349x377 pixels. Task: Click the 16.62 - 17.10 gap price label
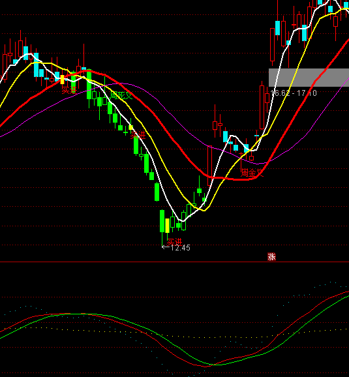(x=294, y=93)
